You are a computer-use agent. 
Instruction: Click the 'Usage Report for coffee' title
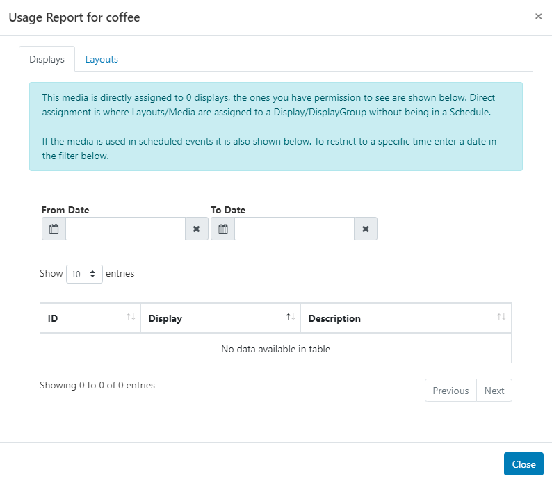74,17
